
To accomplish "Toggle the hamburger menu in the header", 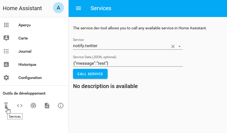I will pos(79,8).
